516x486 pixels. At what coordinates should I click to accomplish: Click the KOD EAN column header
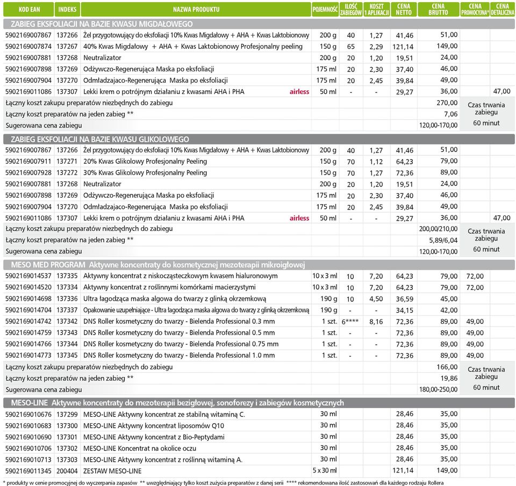[29, 10]
